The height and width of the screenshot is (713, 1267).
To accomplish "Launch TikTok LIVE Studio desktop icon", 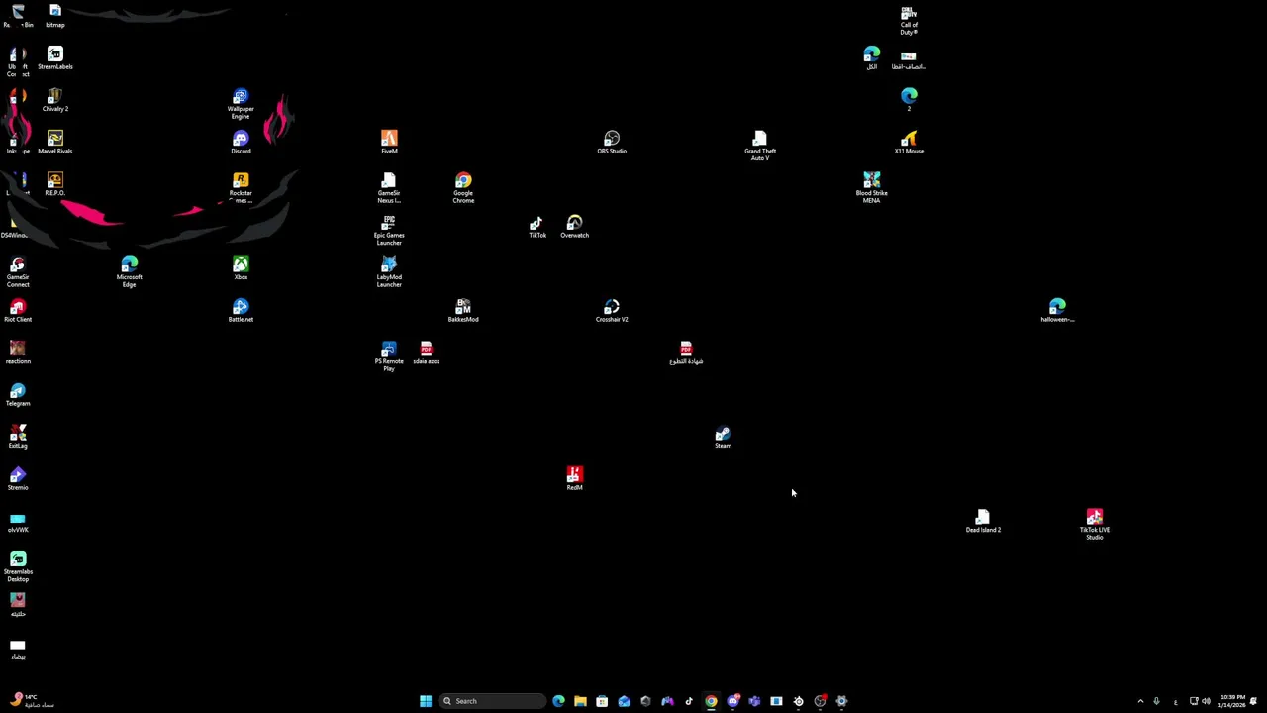I will tap(1095, 524).
